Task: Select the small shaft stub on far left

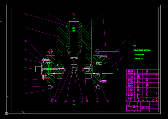Action: [38, 69]
